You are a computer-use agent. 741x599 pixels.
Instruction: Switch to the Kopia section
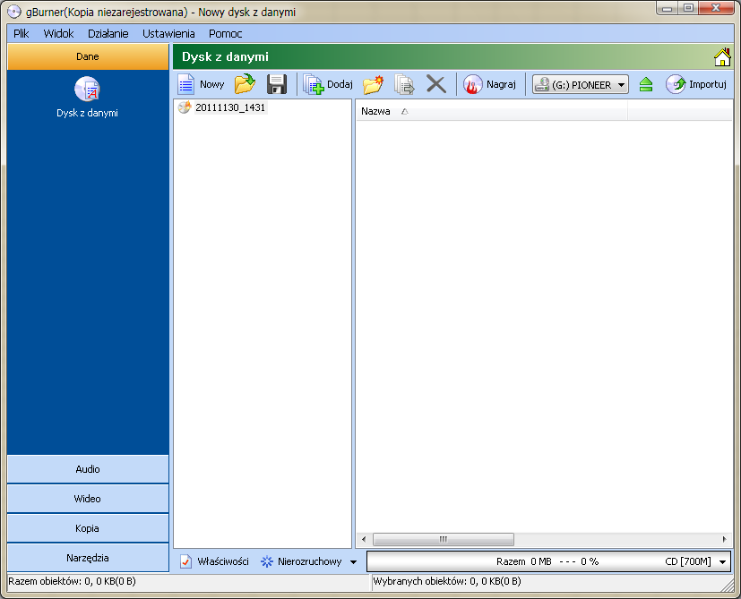coord(88,528)
